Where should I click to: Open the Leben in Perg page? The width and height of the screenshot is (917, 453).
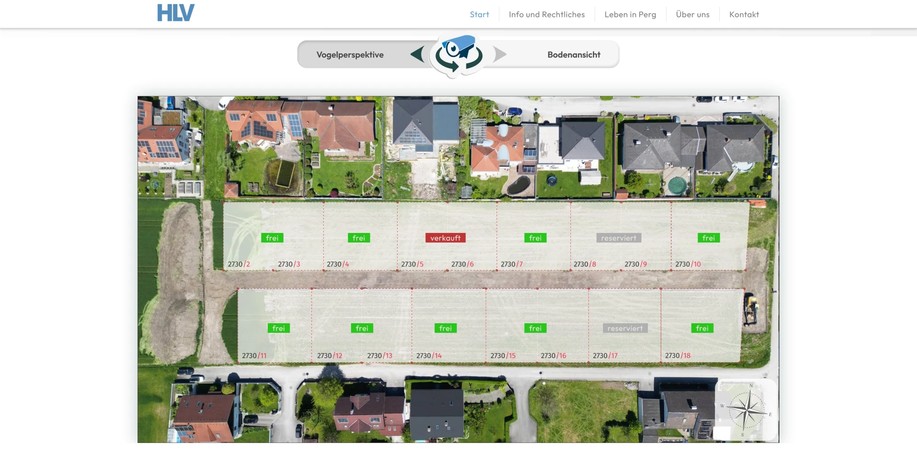coord(630,15)
